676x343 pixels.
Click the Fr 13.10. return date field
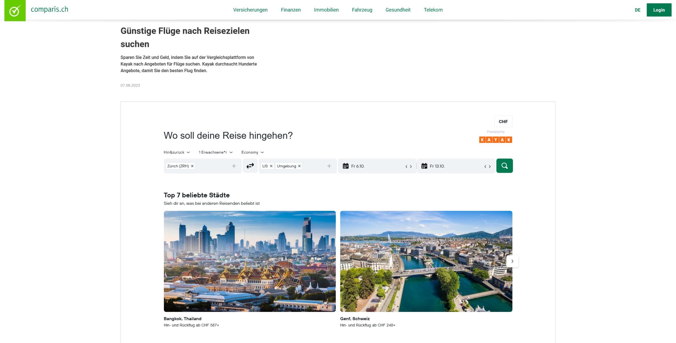click(456, 166)
